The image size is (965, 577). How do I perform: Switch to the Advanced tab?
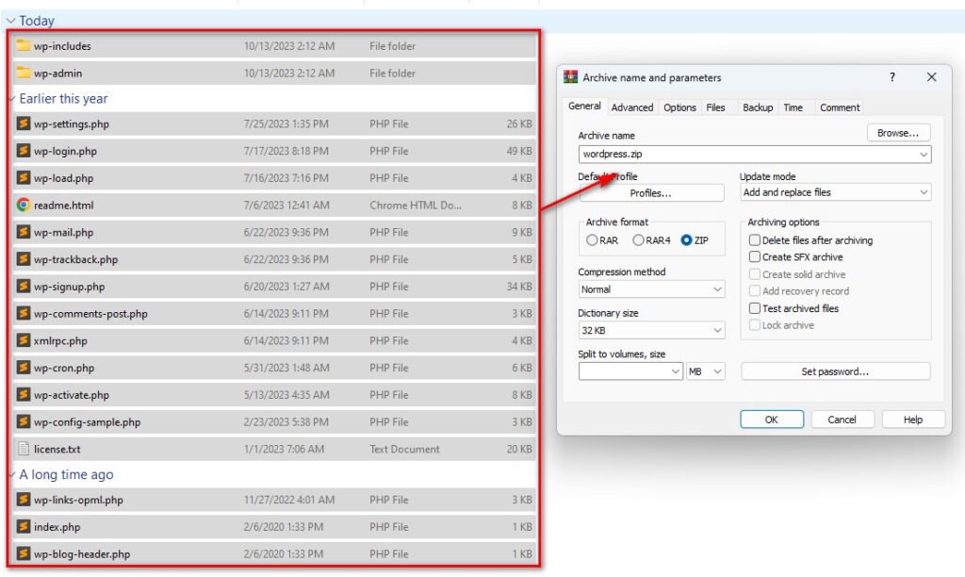tap(632, 107)
